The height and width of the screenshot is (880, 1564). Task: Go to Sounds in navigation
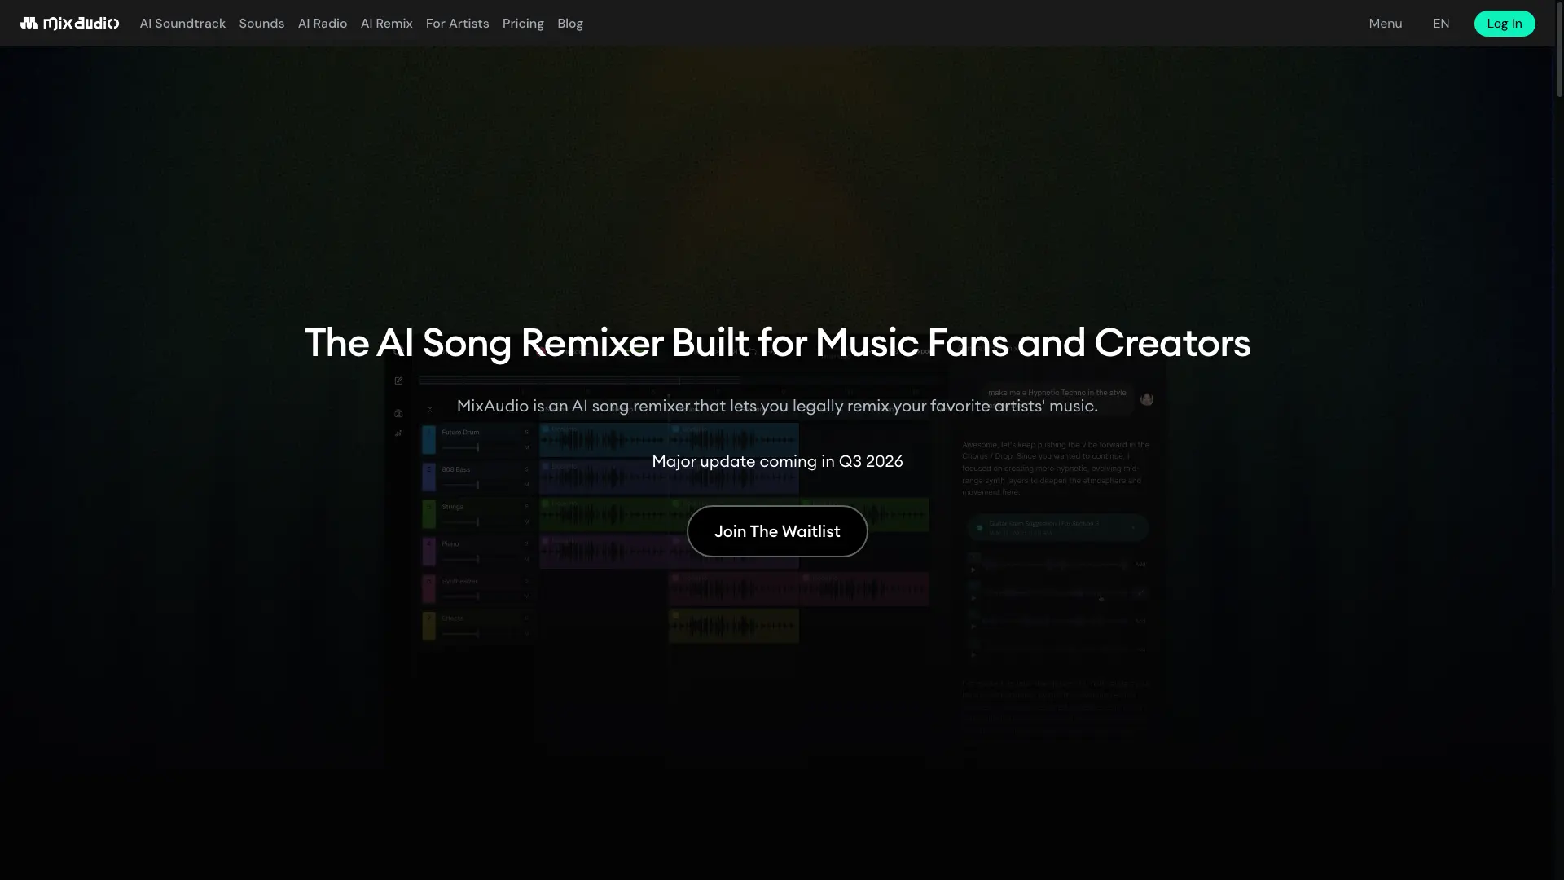(x=261, y=23)
